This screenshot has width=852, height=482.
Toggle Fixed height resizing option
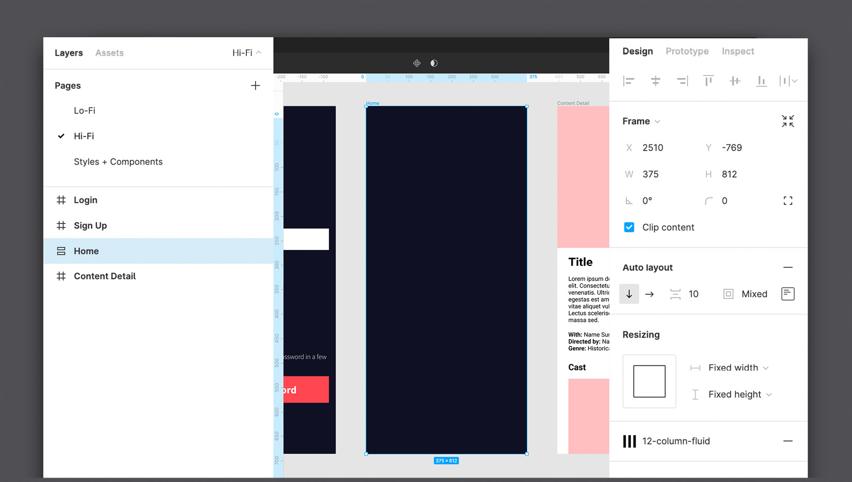pyautogui.click(x=735, y=394)
